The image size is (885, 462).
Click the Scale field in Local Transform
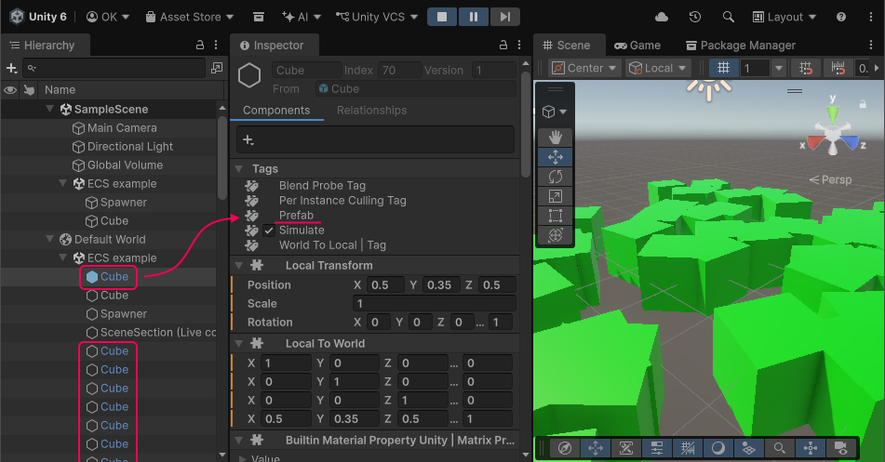pyautogui.click(x=434, y=303)
